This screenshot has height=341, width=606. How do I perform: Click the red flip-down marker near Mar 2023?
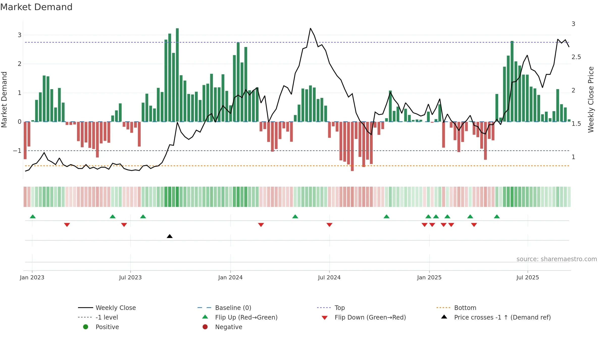click(x=67, y=225)
